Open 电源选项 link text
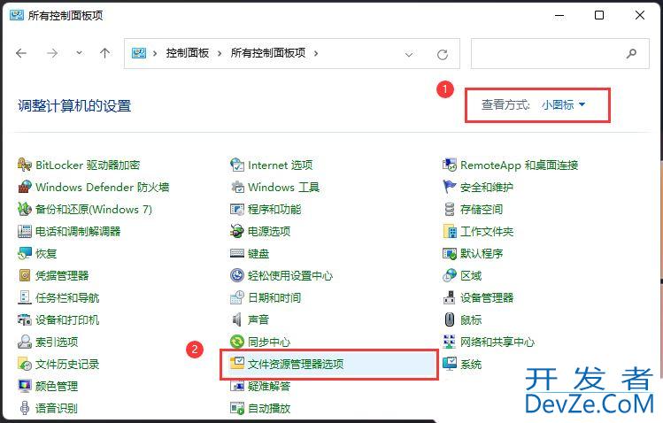The width and height of the screenshot is (663, 423). [x=269, y=231]
